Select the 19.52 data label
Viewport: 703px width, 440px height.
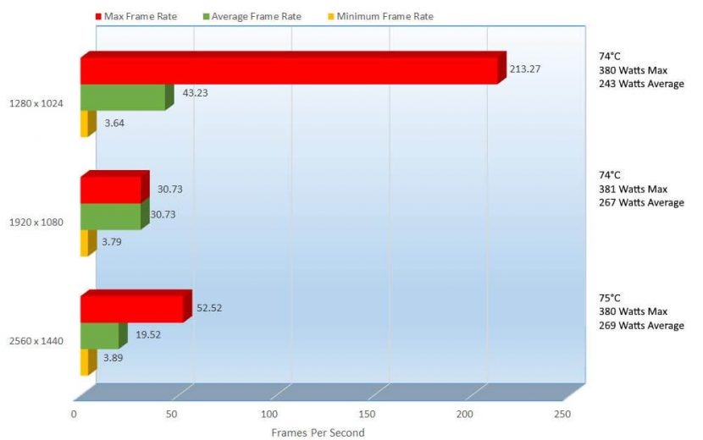[x=148, y=335]
